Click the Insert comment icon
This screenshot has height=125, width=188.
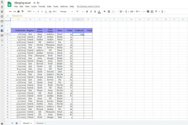click(x=148, y=12)
